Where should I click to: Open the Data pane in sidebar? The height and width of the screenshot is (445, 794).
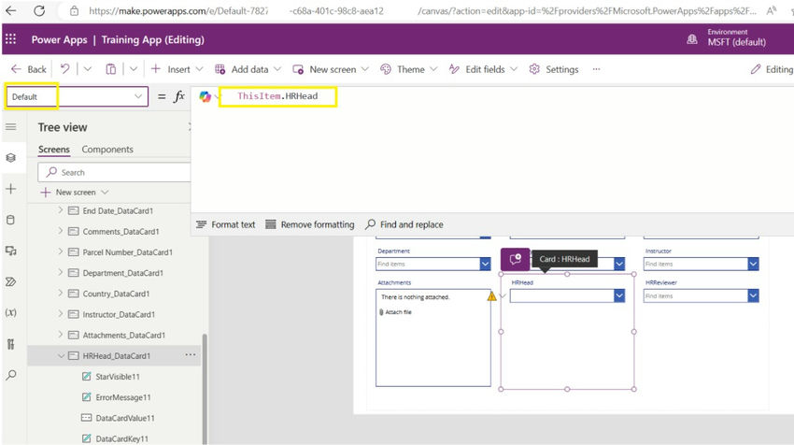10,220
